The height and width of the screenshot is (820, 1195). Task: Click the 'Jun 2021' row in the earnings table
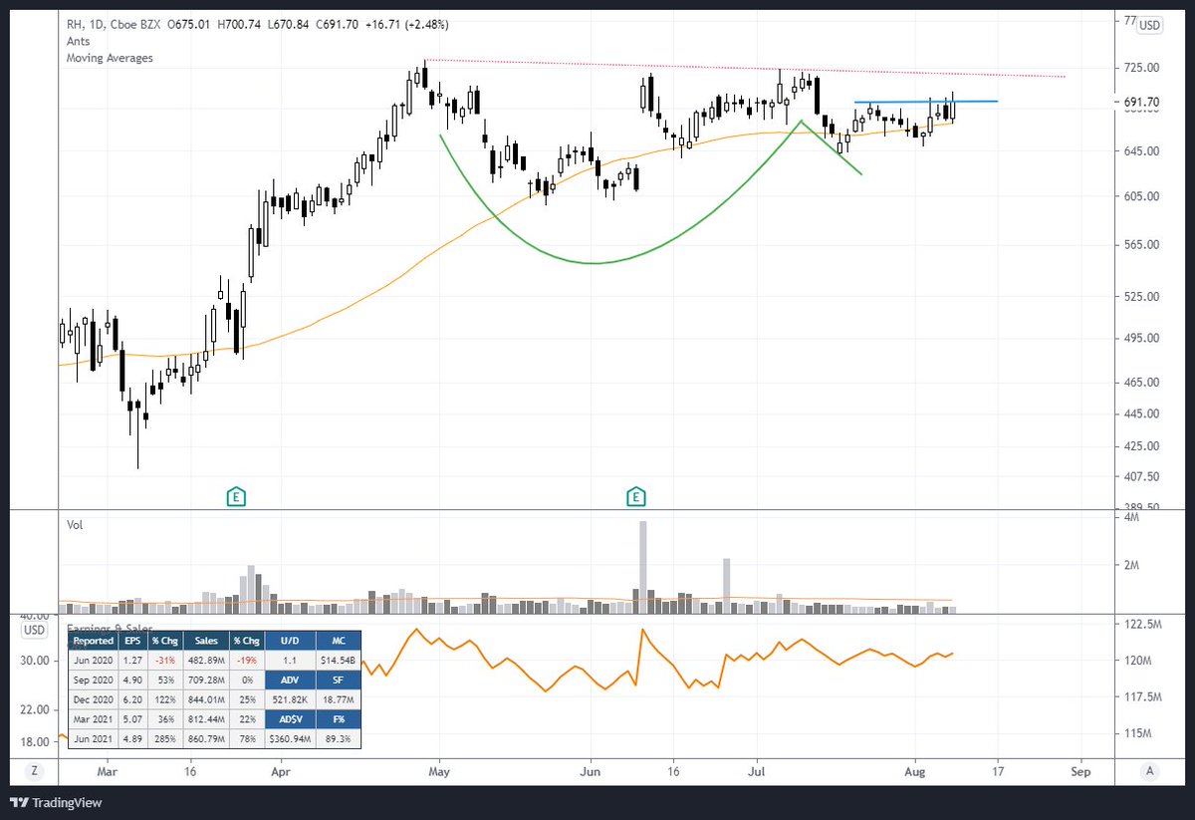[93, 737]
